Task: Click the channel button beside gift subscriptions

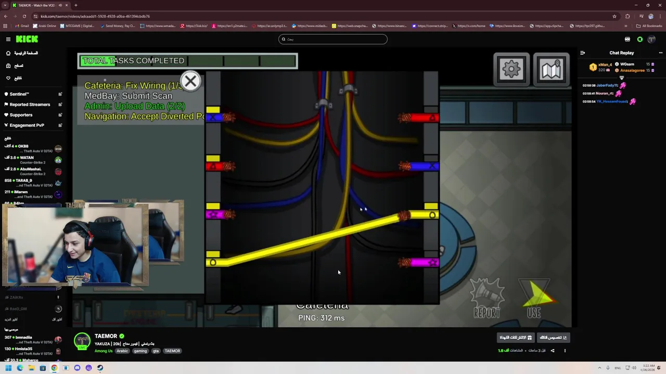Action: pyautogui.click(x=553, y=338)
